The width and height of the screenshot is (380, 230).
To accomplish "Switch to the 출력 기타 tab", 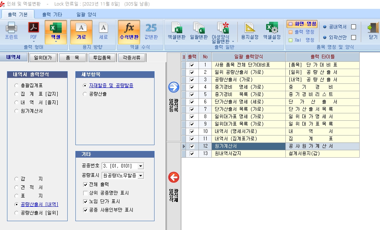I will coord(52,14).
